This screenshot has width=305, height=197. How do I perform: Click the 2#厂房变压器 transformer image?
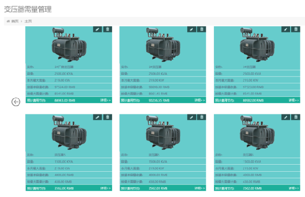tap(69, 45)
